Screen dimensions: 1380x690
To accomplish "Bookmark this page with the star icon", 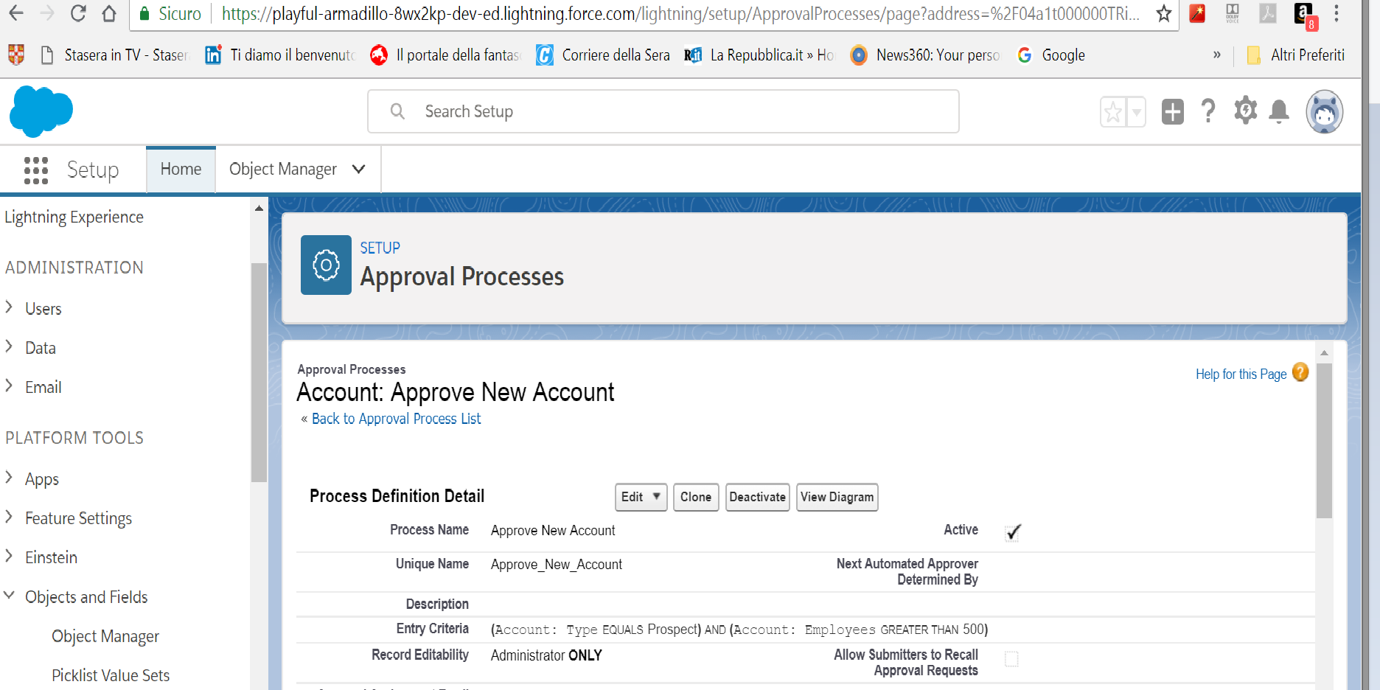I will click(x=1163, y=13).
